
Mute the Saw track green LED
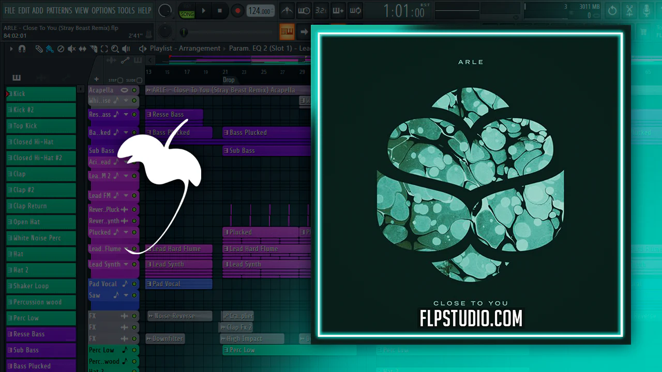coord(134,295)
